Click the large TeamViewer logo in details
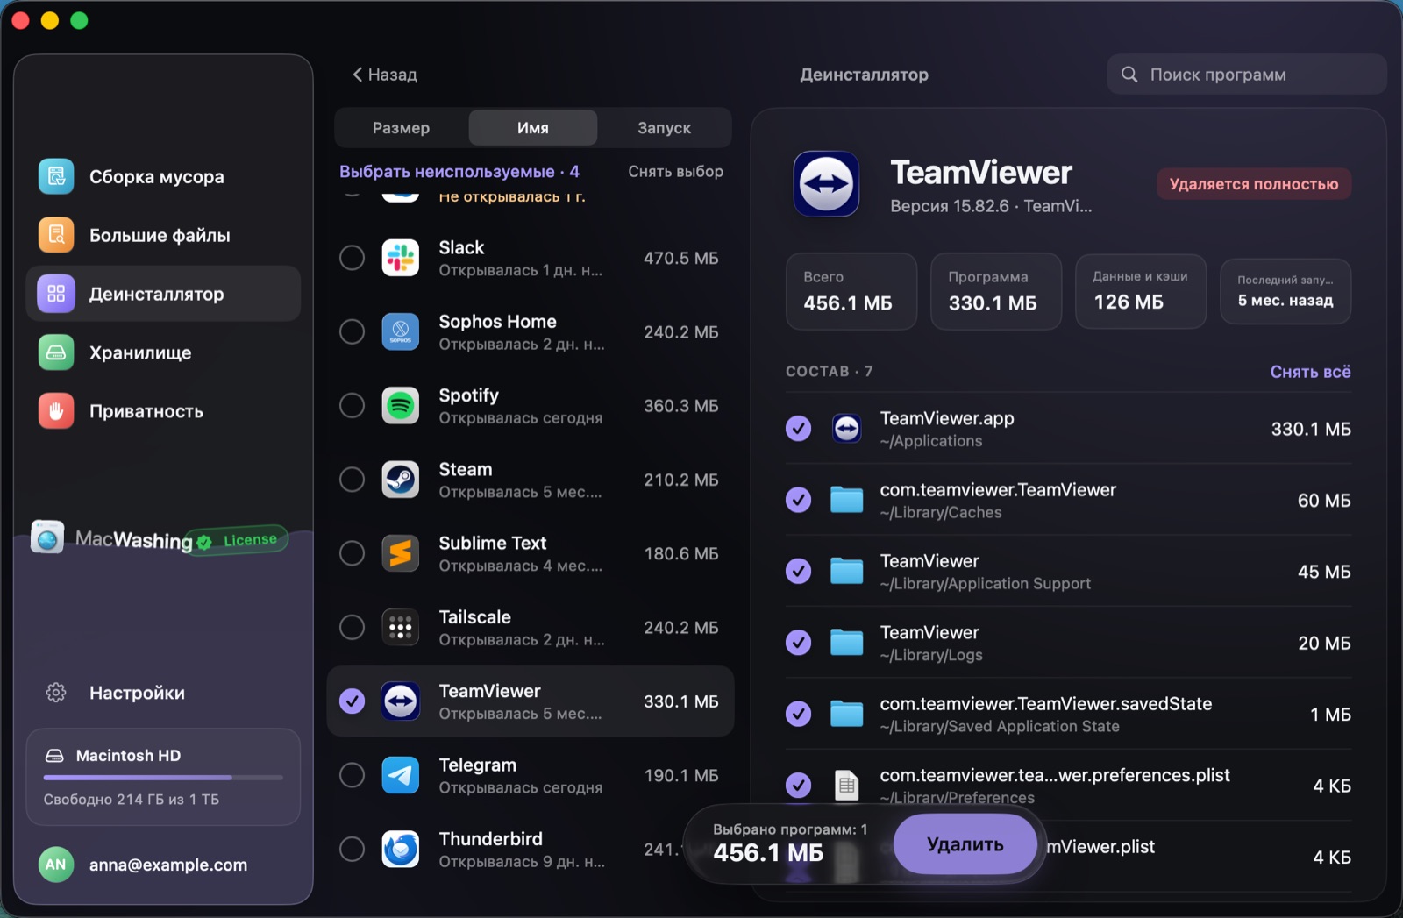 tap(826, 184)
